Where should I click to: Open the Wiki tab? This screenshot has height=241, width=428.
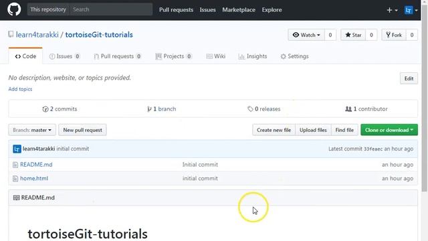coord(216,56)
